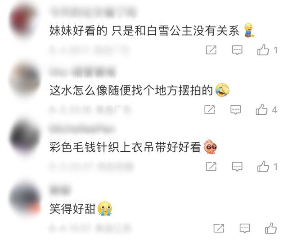Viewport: 288px width, 240px height.
Task: Open the fourth commenter's avatar
Action: [25, 199]
